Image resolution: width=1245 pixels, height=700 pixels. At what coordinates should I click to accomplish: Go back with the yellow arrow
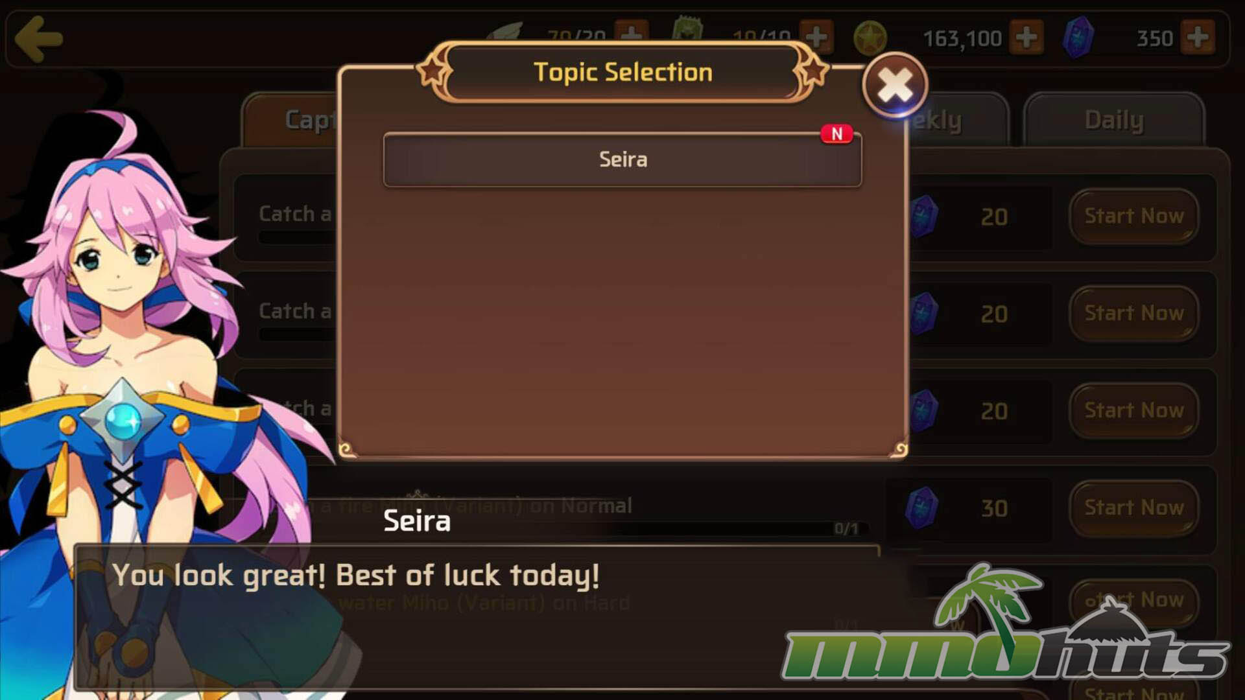pyautogui.click(x=38, y=39)
